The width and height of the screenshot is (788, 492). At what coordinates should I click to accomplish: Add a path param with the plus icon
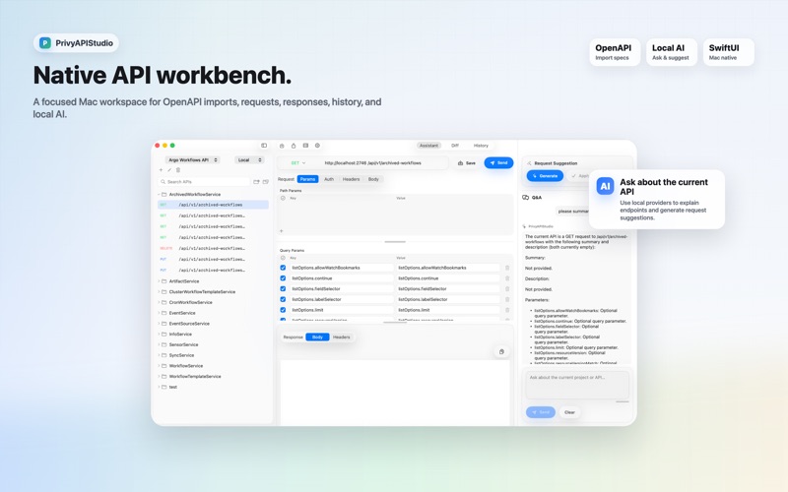(x=282, y=231)
